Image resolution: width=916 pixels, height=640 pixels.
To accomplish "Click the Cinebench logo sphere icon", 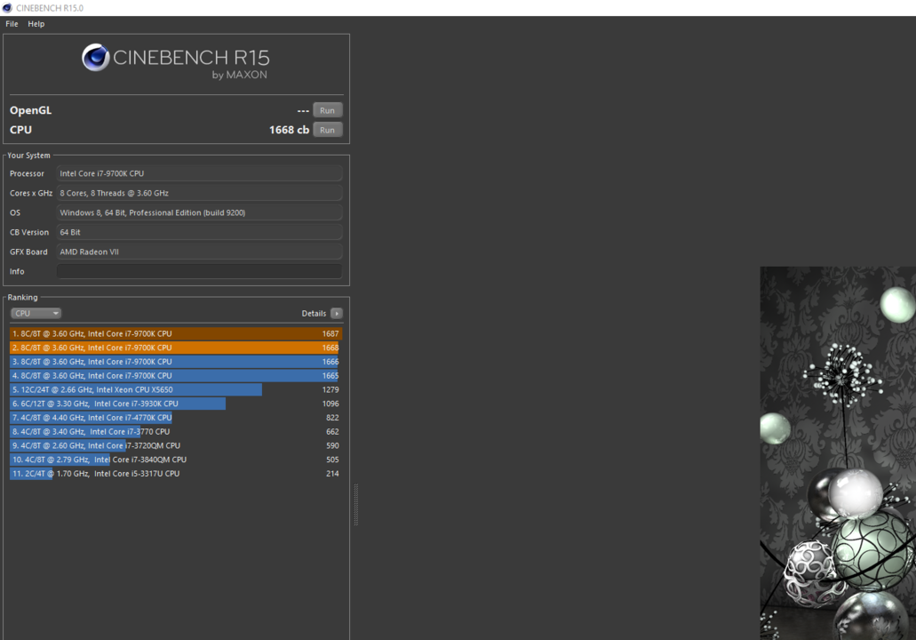I will pos(96,57).
